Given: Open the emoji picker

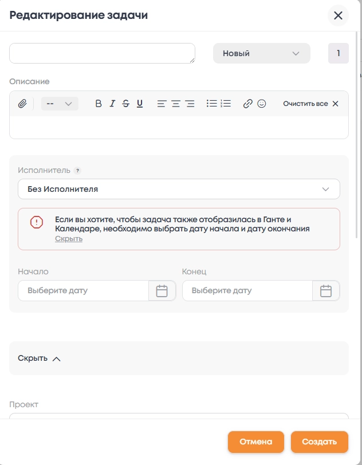Looking at the screenshot, I should tap(262, 104).
